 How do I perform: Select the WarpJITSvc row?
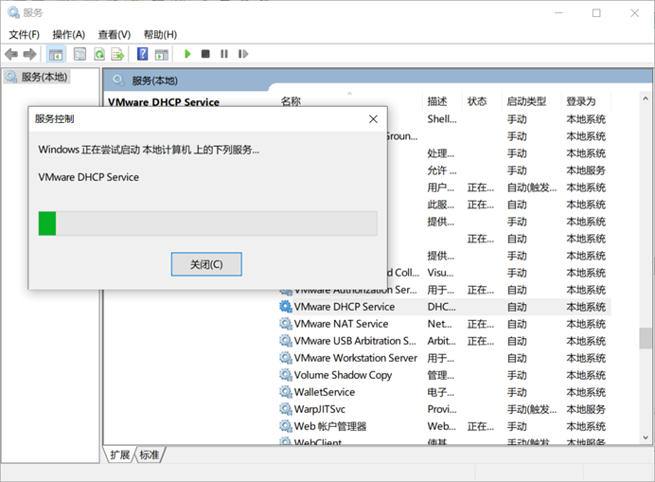(x=445, y=409)
